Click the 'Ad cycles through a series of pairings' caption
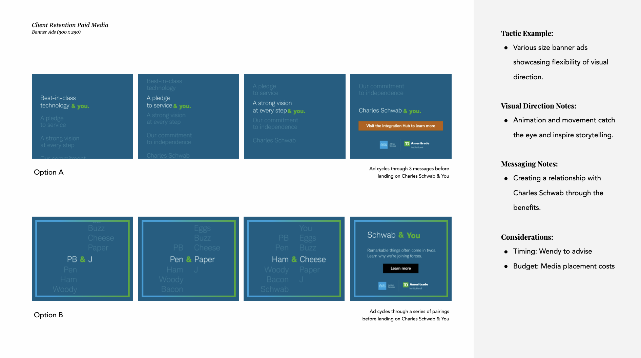641x358 pixels. point(406,315)
